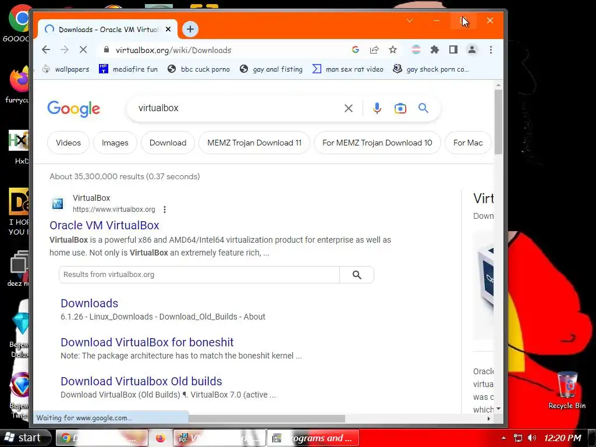
Task: Click the striped extension icon in toolbar
Action: [x=416, y=50]
